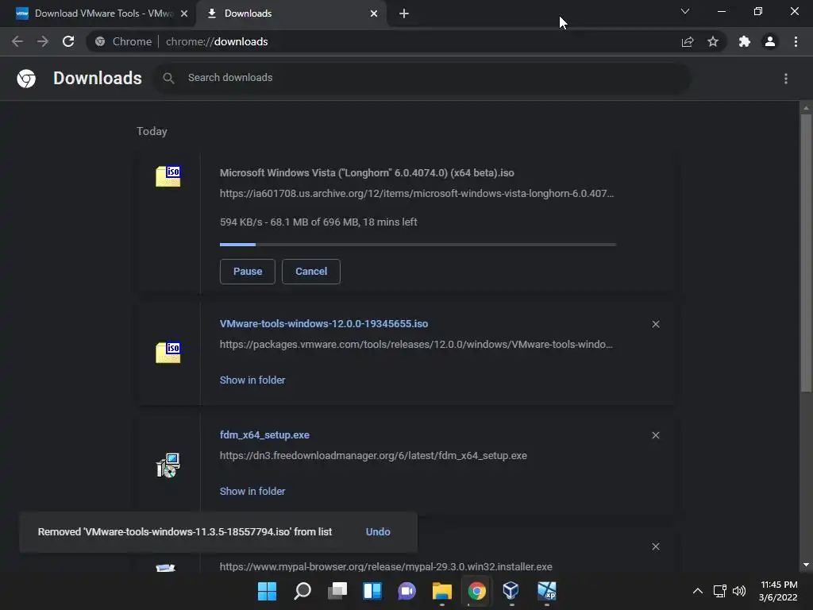Screen dimensions: 813x610
Task: Click the 594 KB/s download status text
Action: click(318, 222)
